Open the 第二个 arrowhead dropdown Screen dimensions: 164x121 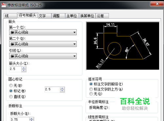click(43, 44)
